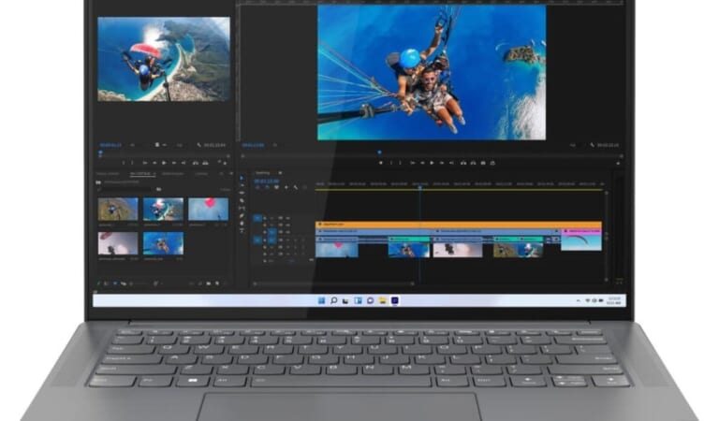Mute the first audio track
Viewport: 719px width, 421px height.
click(288, 240)
